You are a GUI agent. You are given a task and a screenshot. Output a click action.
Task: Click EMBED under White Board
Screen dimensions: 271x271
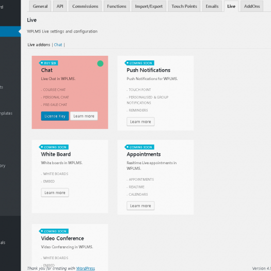pyautogui.click(x=49, y=181)
